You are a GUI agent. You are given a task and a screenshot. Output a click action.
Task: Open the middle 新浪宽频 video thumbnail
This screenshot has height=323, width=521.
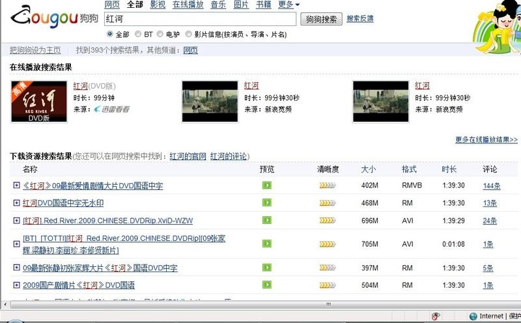tap(210, 102)
